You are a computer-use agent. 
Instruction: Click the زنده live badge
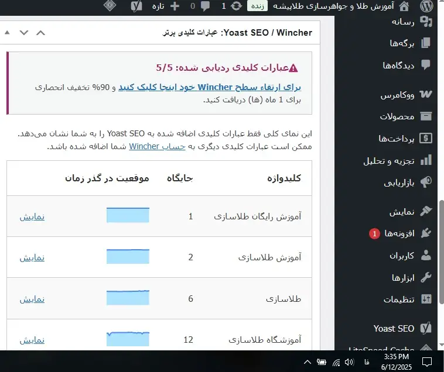click(257, 6)
